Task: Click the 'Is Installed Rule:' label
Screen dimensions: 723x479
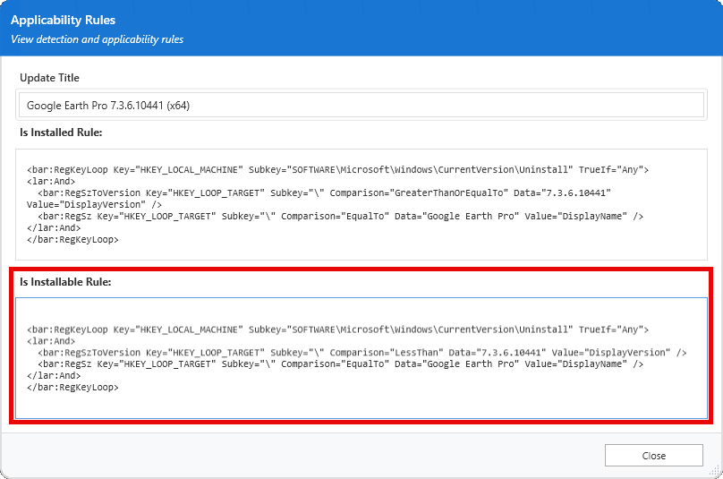Action: pos(61,133)
